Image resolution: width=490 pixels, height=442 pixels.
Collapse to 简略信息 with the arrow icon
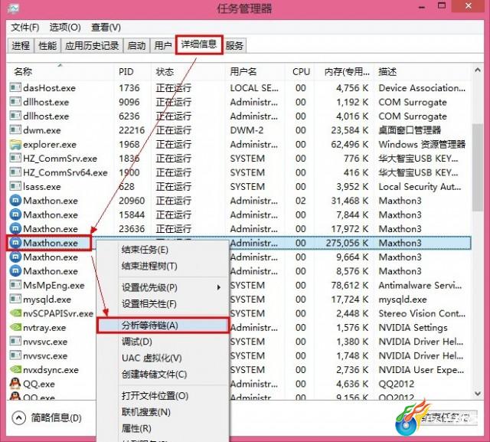18,418
